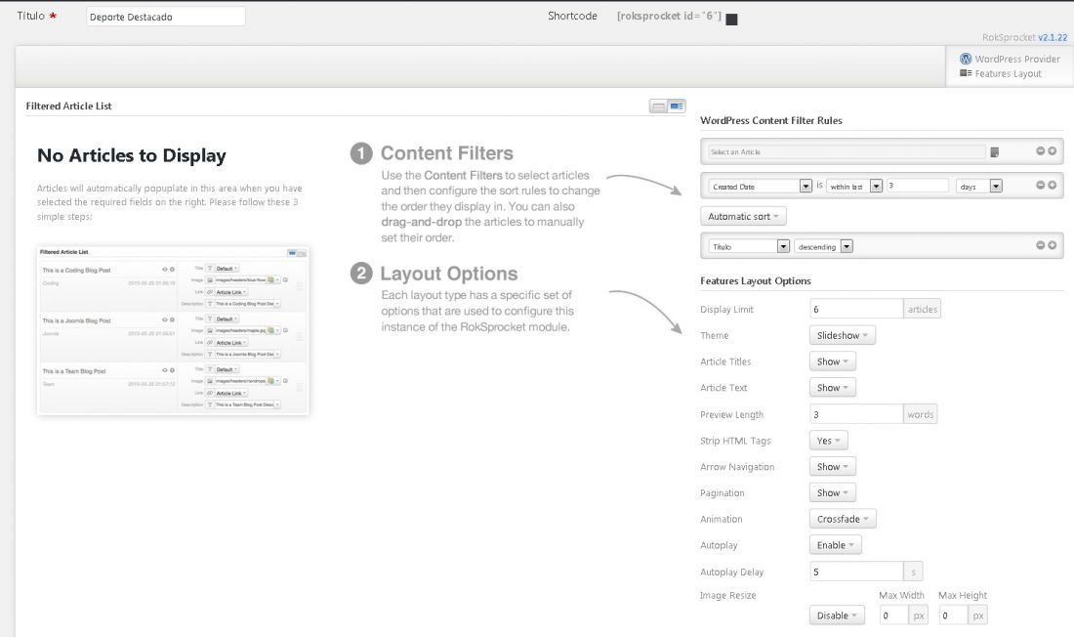Image resolution: width=1074 pixels, height=637 pixels.
Task: Open the Strip HTML Tags Yes dropdown
Action: point(828,441)
